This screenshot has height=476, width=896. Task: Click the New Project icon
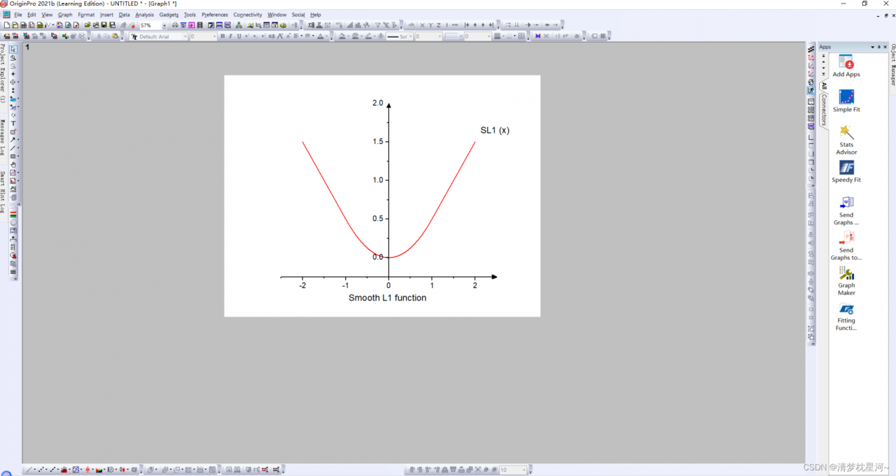(6, 25)
